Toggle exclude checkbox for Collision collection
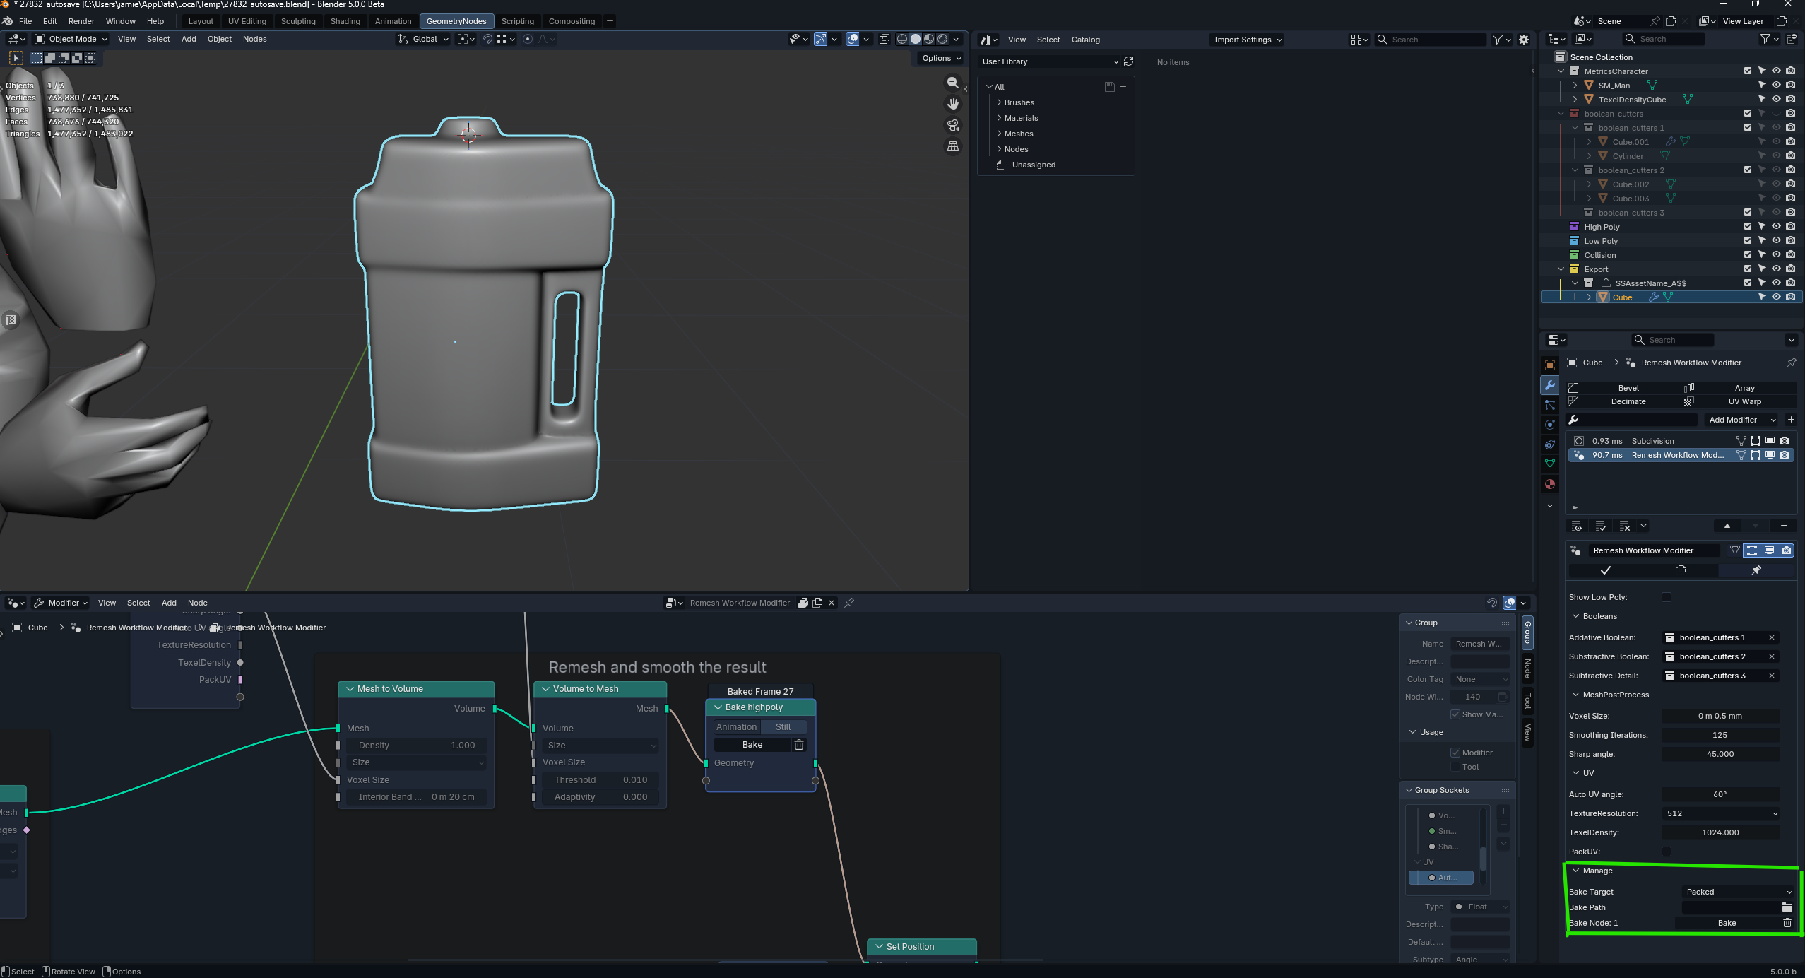Screen dimensions: 1805x978 coord(1748,255)
